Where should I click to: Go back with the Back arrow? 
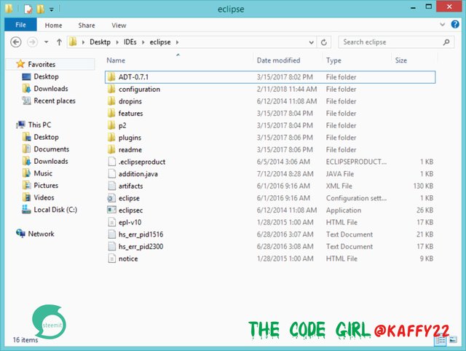pos(16,42)
